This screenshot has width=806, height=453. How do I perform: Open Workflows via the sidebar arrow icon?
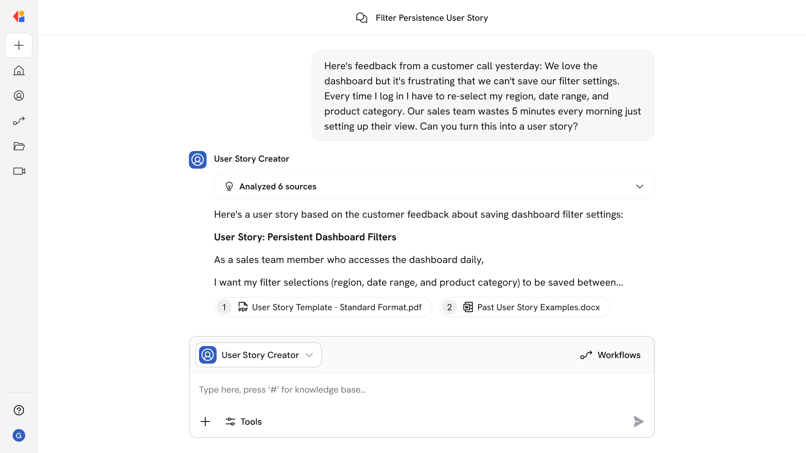coord(18,121)
